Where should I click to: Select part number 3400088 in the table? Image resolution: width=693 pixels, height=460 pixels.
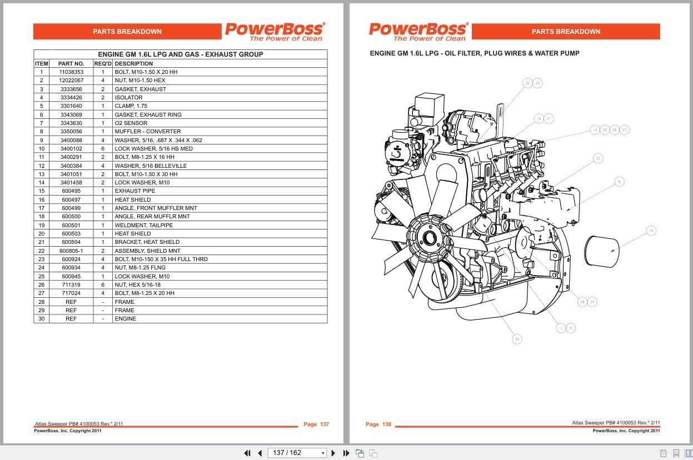coord(71,140)
